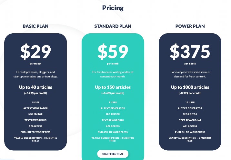Click 'Up to 40 articles' text

tap(35, 87)
